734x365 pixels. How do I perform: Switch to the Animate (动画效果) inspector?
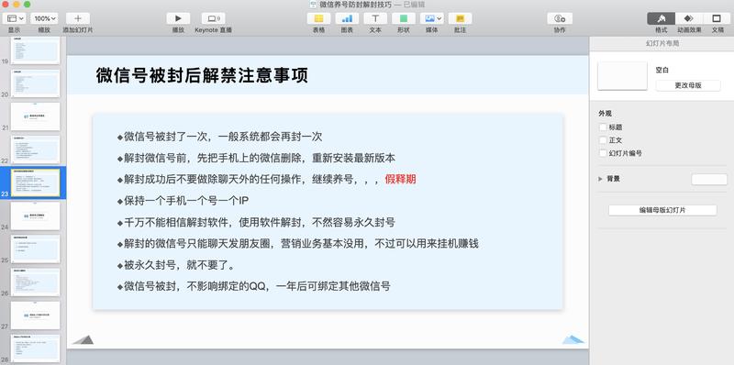click(689, 18)
